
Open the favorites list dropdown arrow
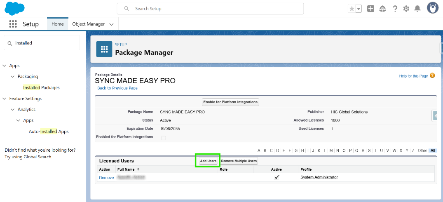tap(359, 9)
